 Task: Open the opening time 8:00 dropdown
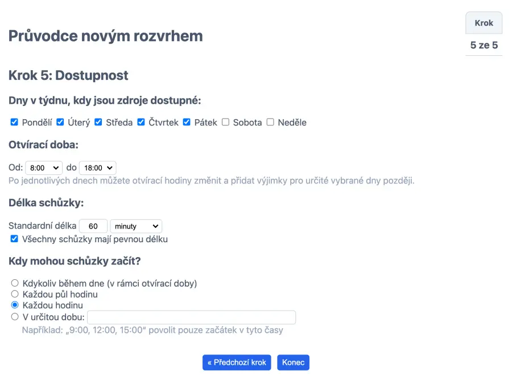pos(44,168)
